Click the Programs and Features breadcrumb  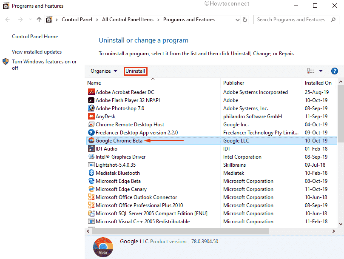click(189, 20)
